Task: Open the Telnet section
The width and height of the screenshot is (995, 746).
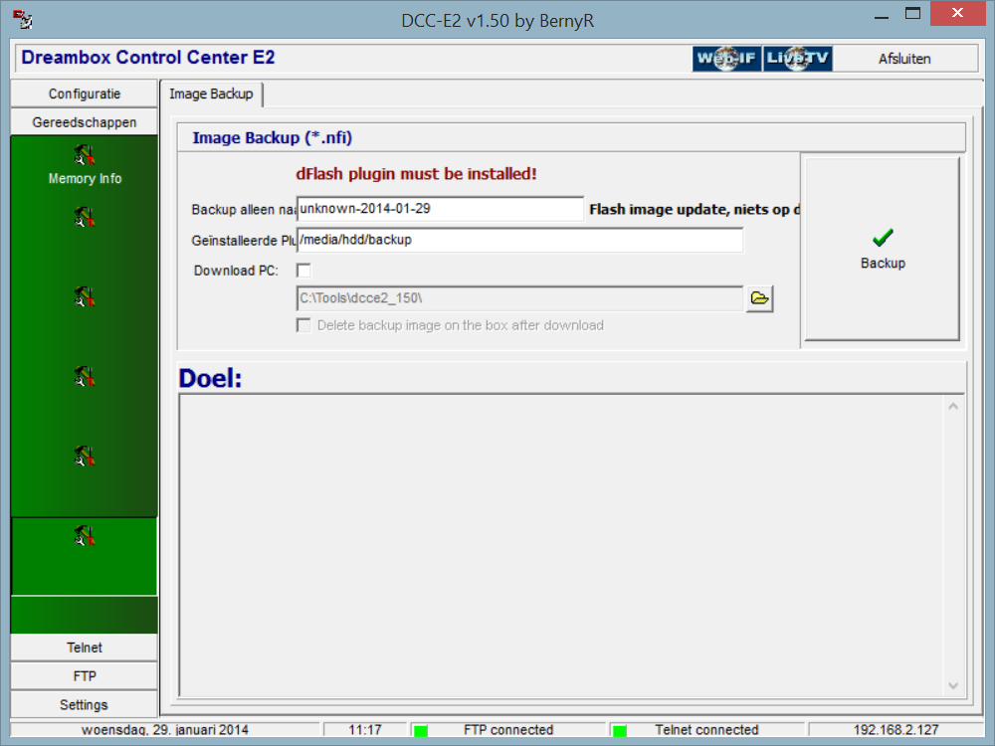Action: point(85,648)
